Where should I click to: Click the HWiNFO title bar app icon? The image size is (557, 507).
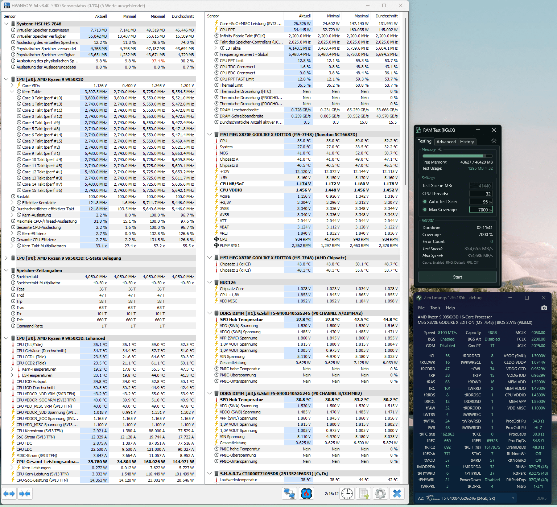(x=7, y=5)
